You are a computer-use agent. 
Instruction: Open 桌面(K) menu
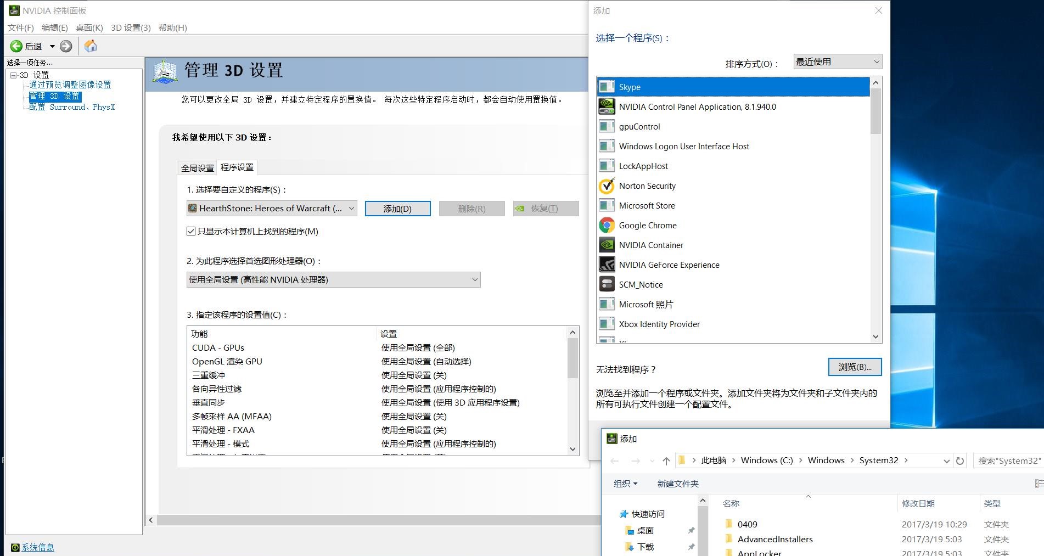[x=89, y=27]
